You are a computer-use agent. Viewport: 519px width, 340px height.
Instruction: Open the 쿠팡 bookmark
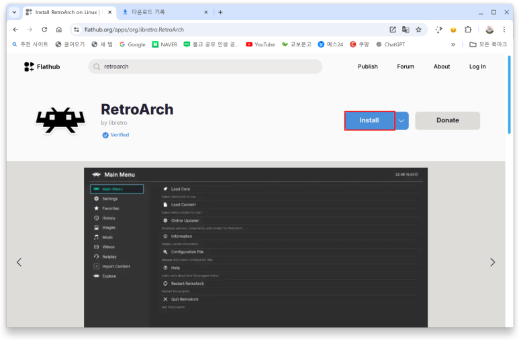tap(359, 44)
